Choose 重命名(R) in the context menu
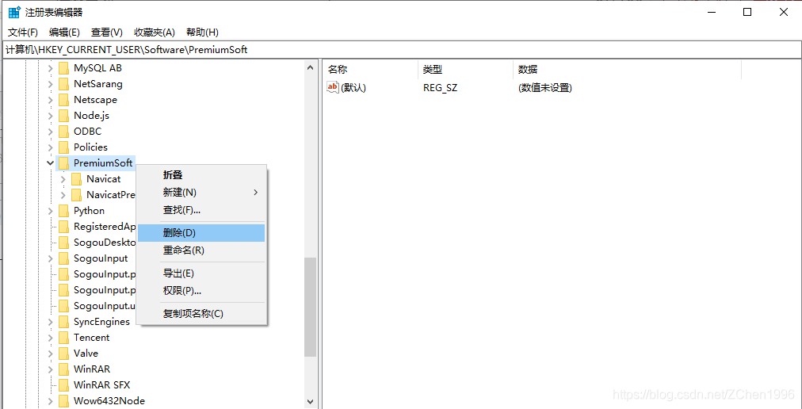Viewport: 802px width, 409px height. pyautogui.click(x=201, y=250)
